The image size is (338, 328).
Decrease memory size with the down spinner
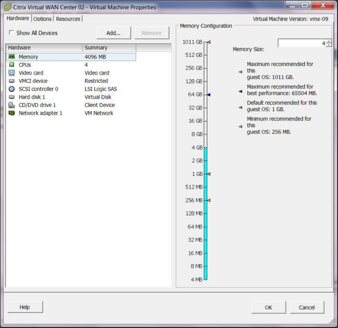pos(328,45)
